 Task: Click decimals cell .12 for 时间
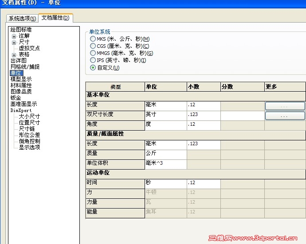coord(204,184)
